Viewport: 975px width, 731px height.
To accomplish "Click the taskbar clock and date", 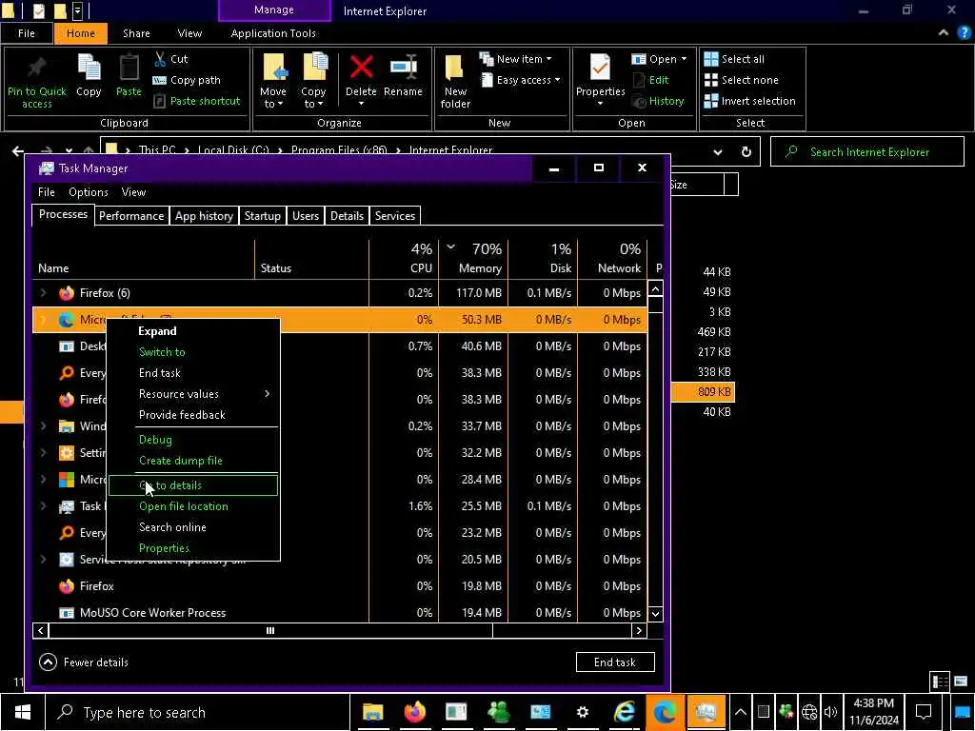I will pos(874,712).
